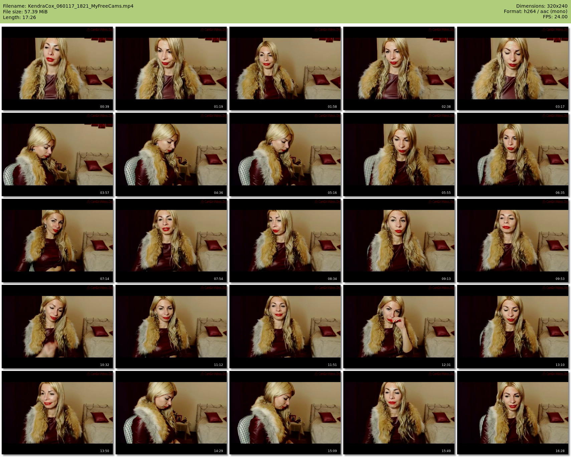The width and height of the screenshot is (571, 457).
Task: Click the Filename line in the header
Action: (x=68, y=6)
